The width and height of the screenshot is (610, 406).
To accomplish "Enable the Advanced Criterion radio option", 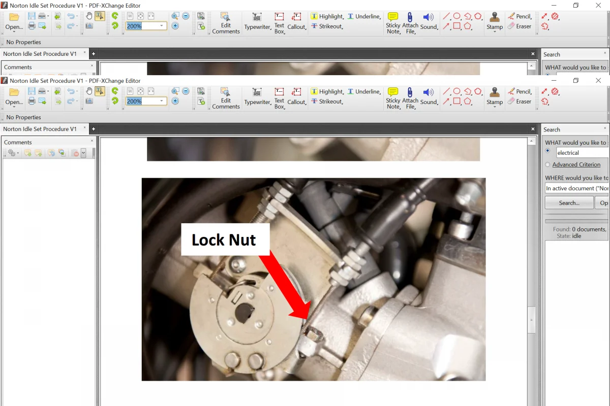I will [547, 164].
